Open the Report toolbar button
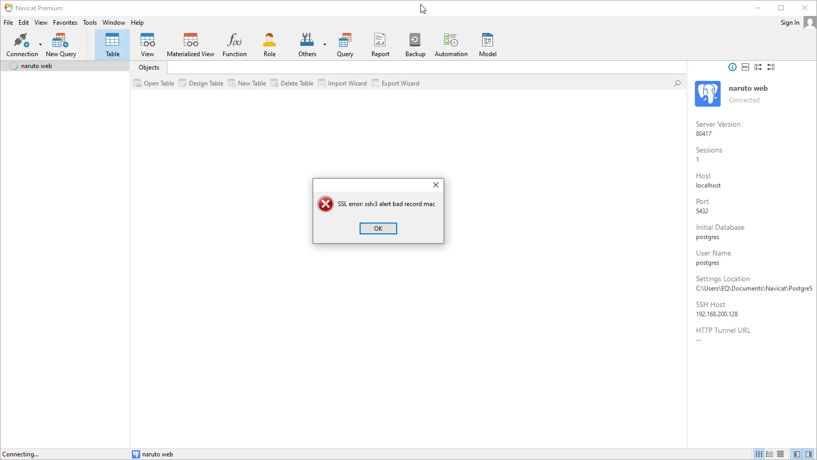This screenshot has width=817, height=460. [380, 45]
